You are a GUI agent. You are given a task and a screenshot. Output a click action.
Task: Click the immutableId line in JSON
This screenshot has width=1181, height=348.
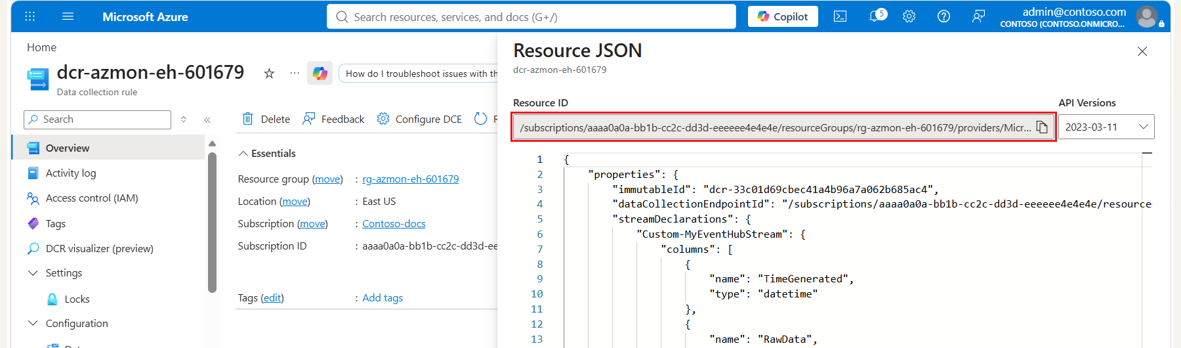point(775,189)
